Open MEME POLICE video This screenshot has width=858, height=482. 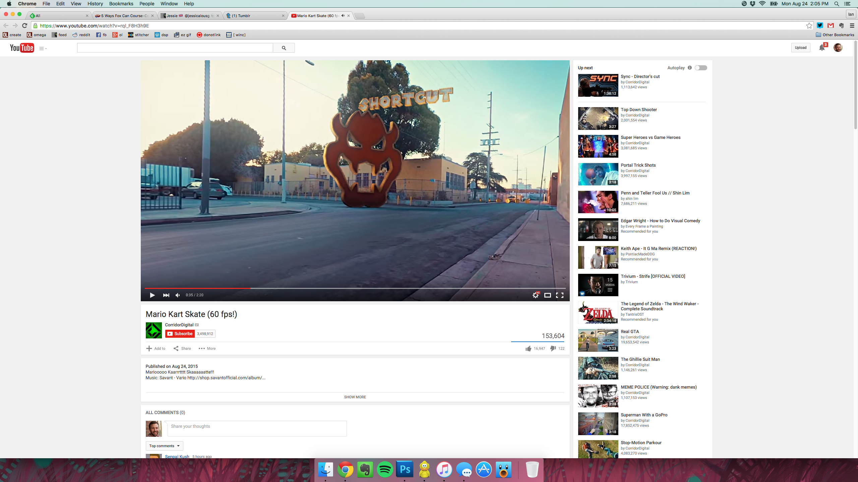click(x=659, y=387)
